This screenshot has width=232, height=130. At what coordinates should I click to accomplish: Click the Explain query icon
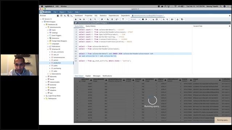pos(153,19)
